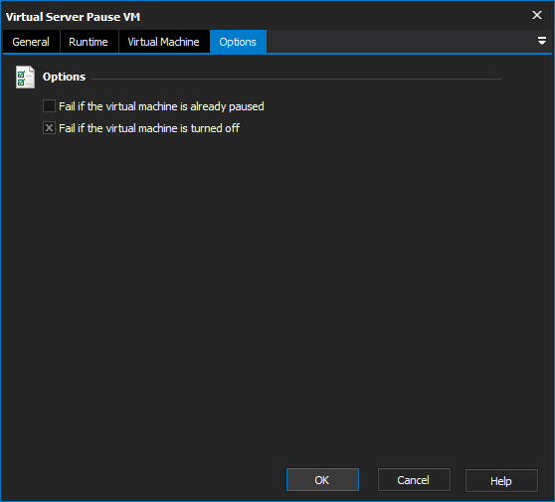Click the Options checklist icon

point(25,78)
